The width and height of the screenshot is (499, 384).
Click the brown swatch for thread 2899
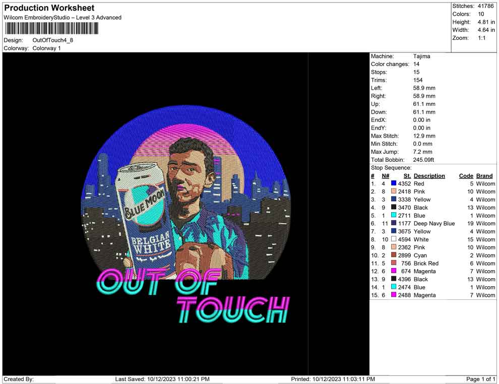point(394,255)
